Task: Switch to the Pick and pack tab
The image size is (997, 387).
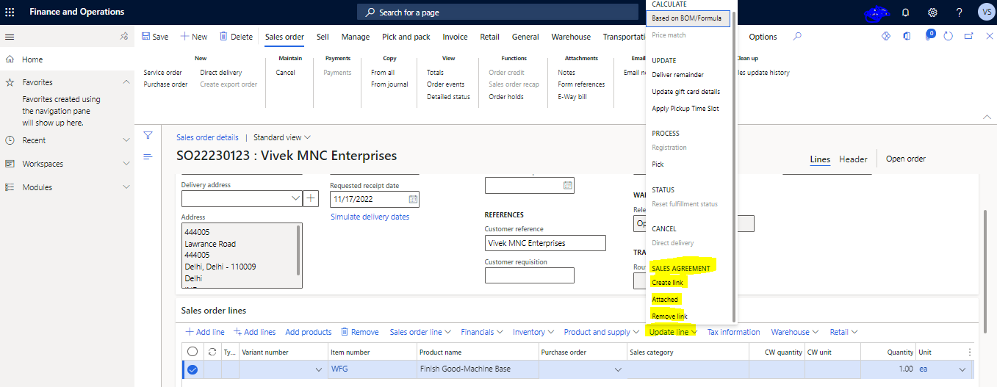Action: tap(406, 37)
